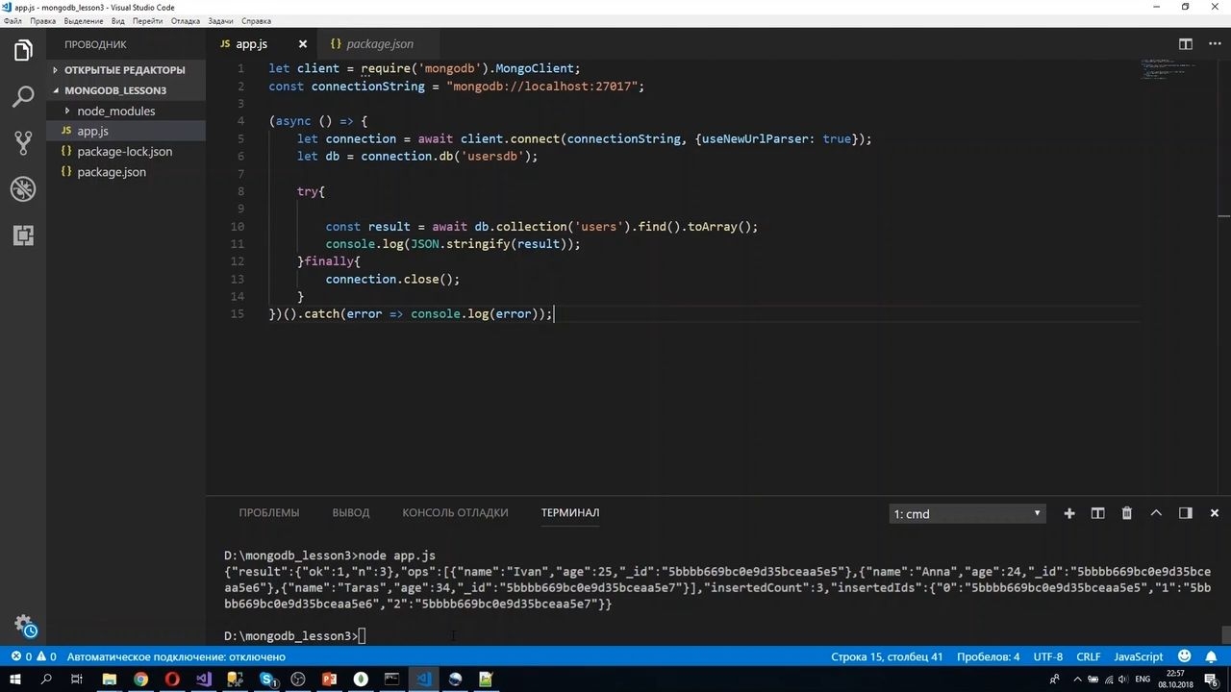
Task: Open the Правка menu
Action: [42, 20]
